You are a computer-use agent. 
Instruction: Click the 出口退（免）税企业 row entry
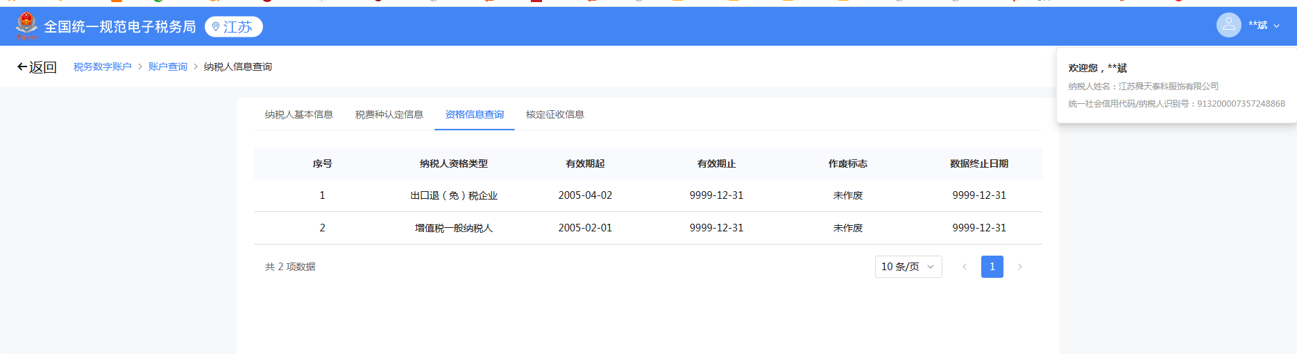click(453, 196)
